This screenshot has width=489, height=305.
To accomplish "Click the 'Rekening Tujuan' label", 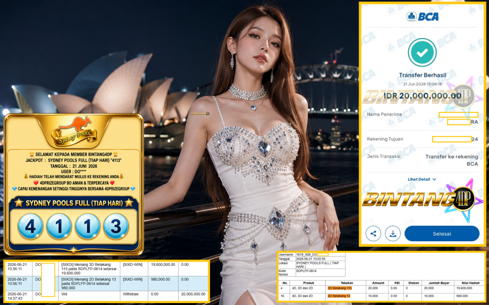I will click(385, 139).
